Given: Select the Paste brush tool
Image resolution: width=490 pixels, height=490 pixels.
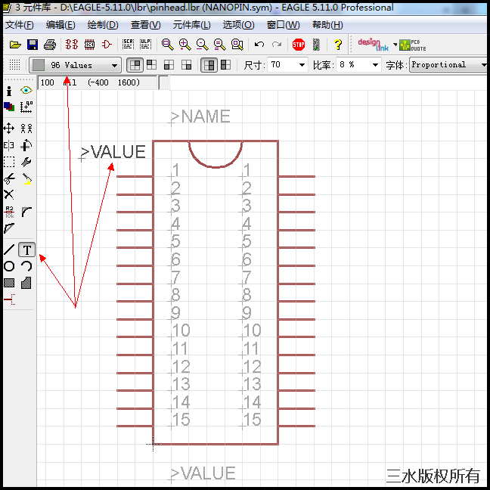Looking at the screenshot, I should (x=26, y=179).
